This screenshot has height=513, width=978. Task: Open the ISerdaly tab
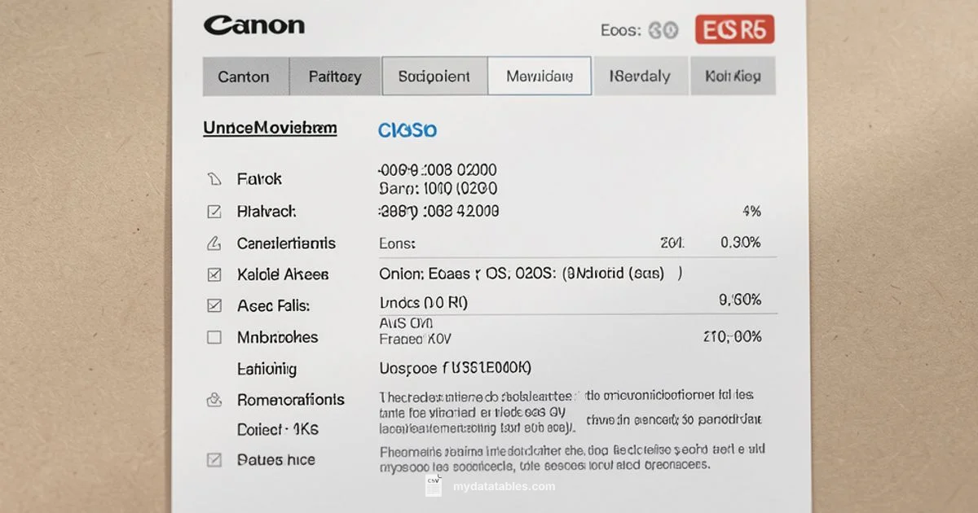[x=640, y=77]
